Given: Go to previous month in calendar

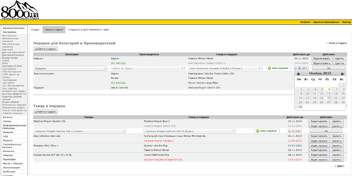Looking at the screenshot, I should point(298,74).
